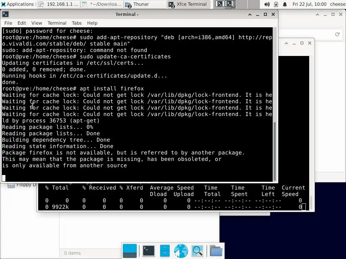Switch to the 192.168.1.1 browser window
Image resolution: width=346 pixels, height=259 pixels.
click(x=59, y=4)
